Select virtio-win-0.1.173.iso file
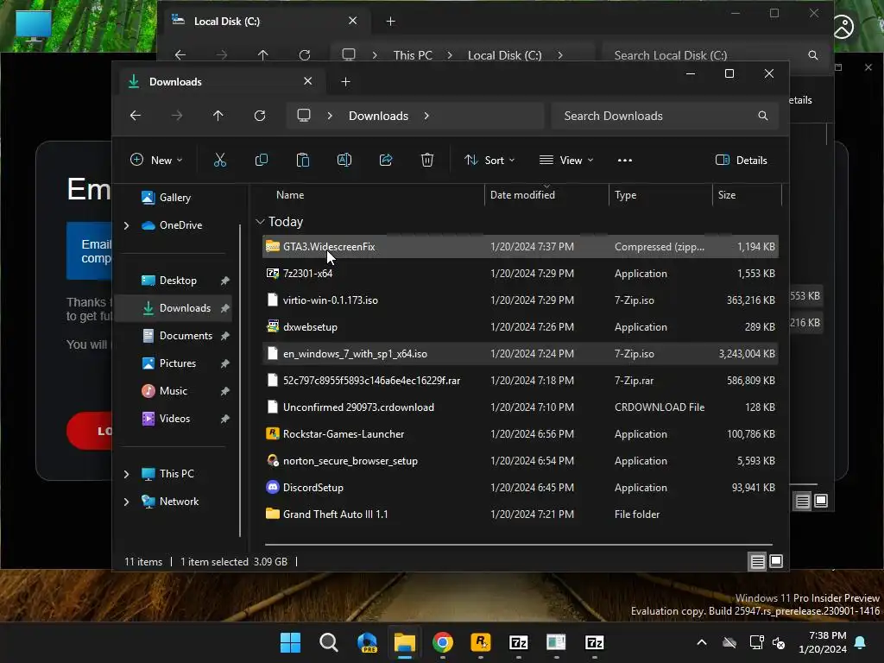The image size is (884, 663). (520, 300)
